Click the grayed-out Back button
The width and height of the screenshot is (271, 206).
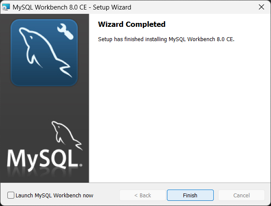pos(143,195)
